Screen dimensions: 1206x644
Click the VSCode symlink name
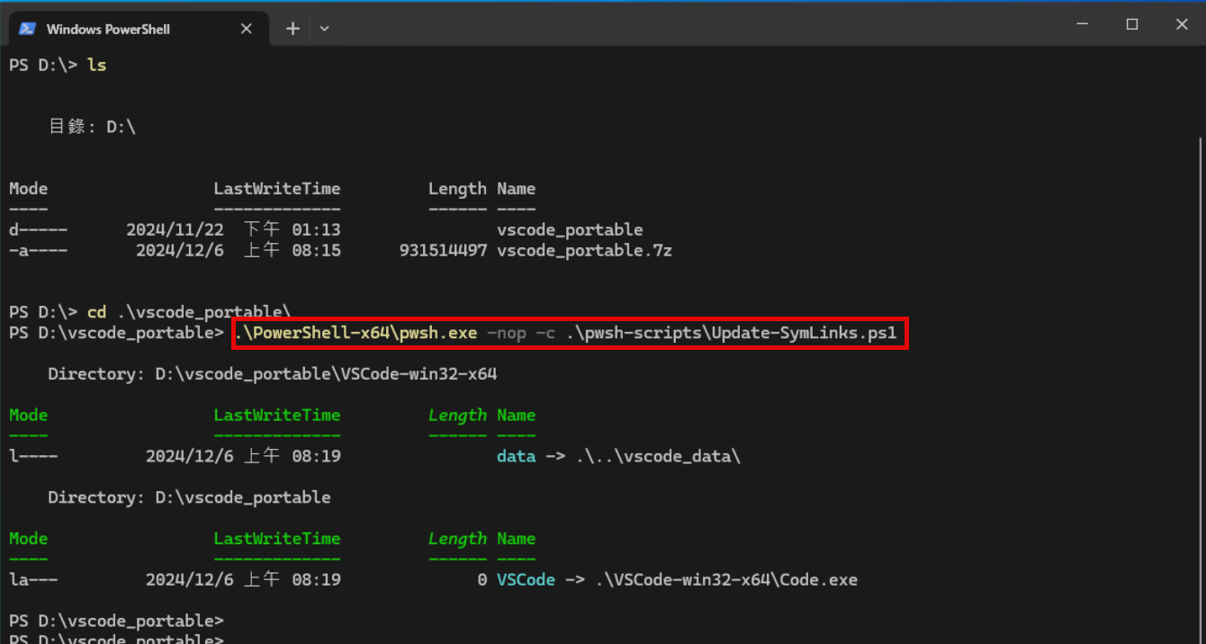coord(526,579)
